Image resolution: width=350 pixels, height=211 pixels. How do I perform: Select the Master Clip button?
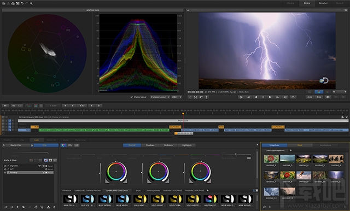coord(16,145)
